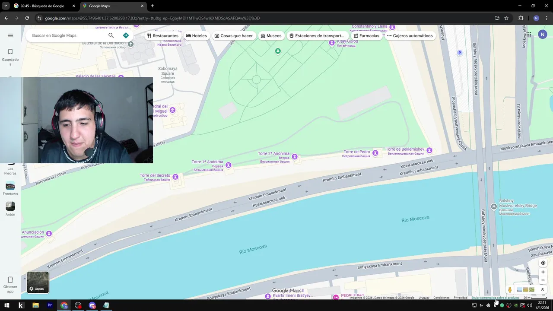Open the Google account avatar N
The image size is (553, 311).
click(x=543, y=35)
